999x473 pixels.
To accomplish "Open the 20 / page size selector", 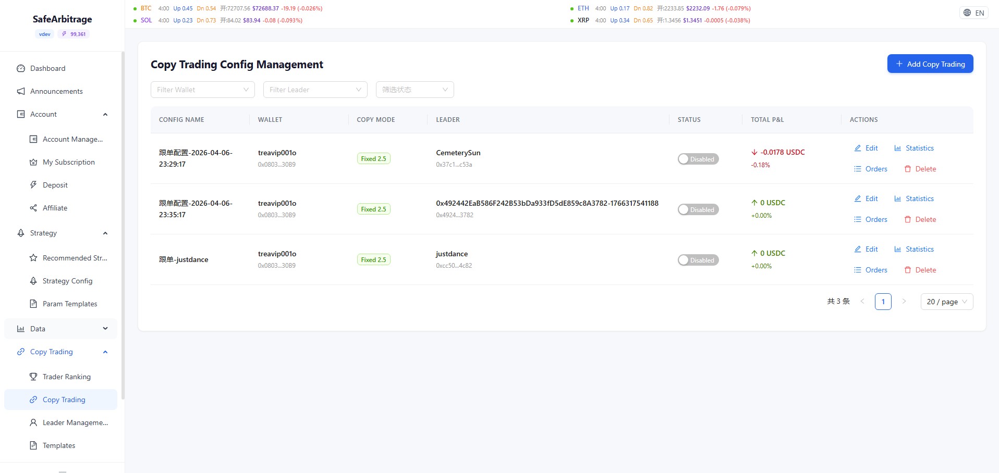I will click(946, 301).
